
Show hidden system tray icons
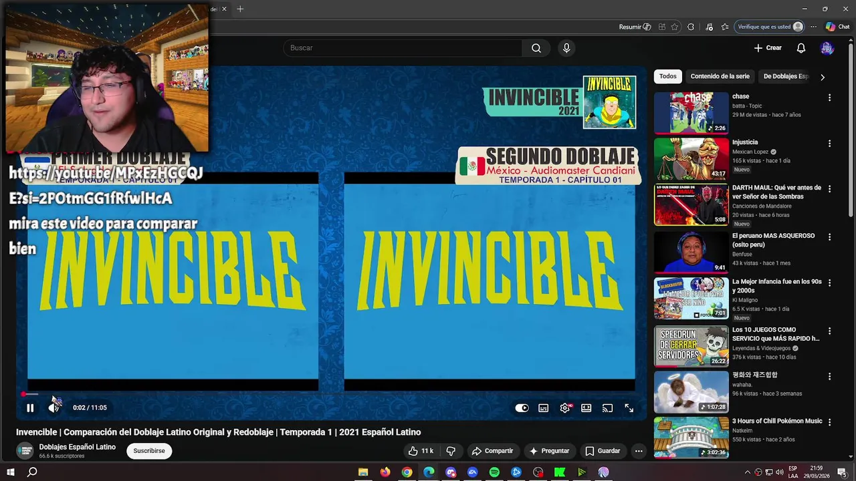[748, 472]
